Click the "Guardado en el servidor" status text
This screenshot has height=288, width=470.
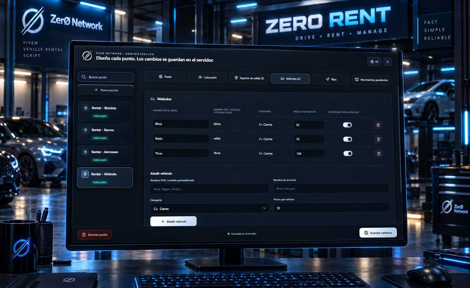click(244, 234)
